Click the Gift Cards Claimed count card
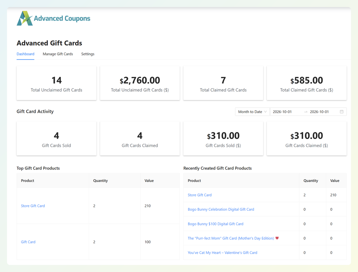358x272 pixels. (140, 139)
